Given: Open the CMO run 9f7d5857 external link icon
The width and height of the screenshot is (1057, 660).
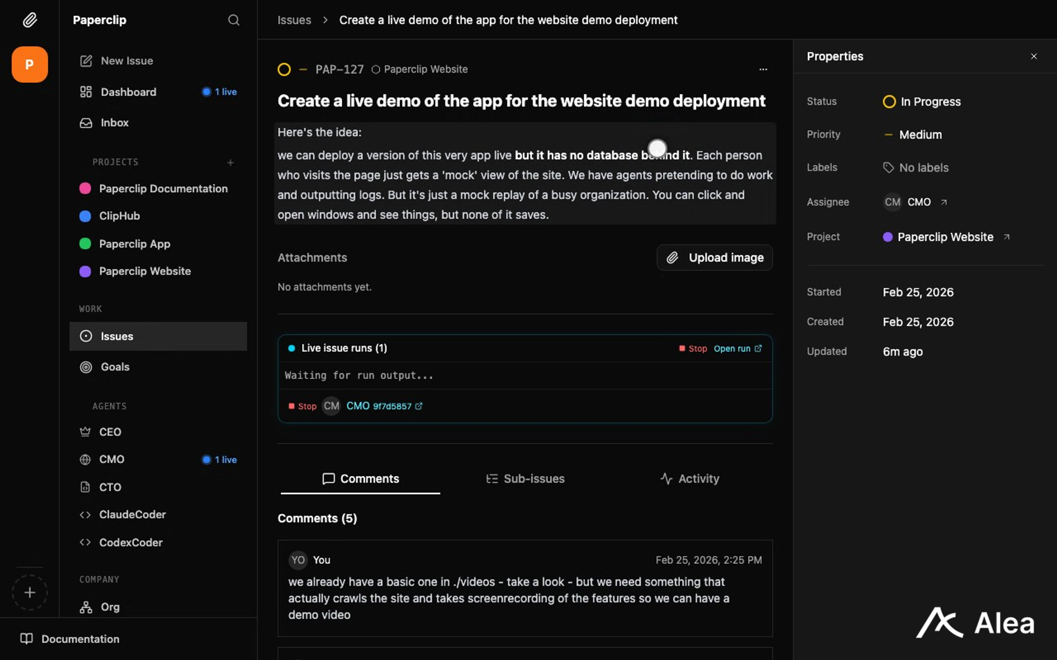Looking at the screenshot, I should point(419,406).
